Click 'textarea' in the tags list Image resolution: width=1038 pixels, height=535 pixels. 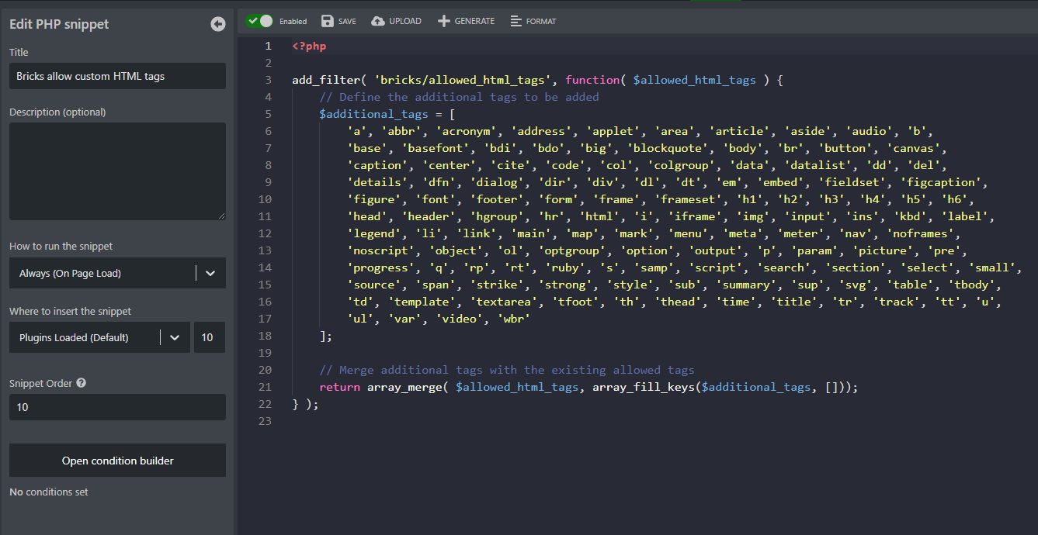coord(505,302)
